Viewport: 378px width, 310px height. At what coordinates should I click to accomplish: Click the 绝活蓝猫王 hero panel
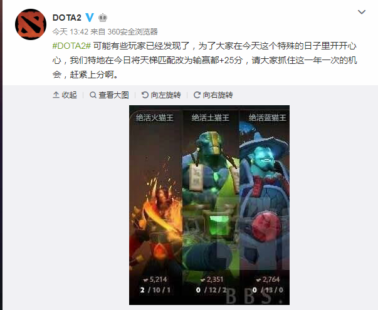coord(265,205)
